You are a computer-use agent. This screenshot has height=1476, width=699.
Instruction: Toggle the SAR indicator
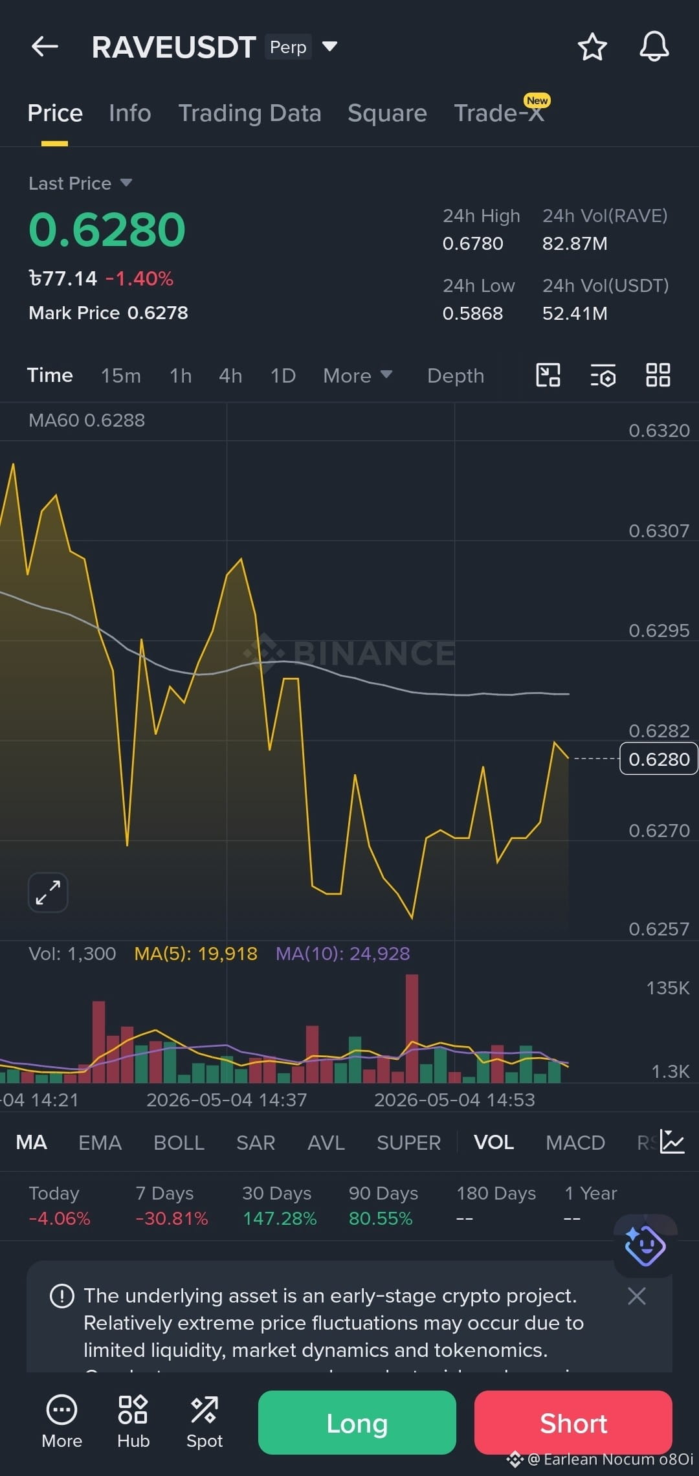pos(256,1143)
